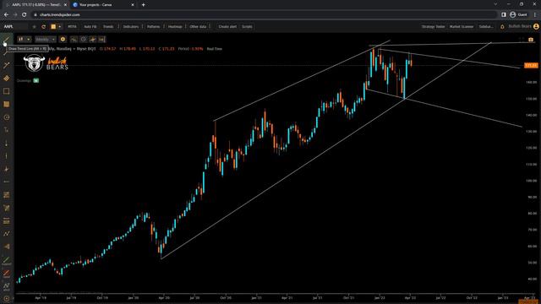Expand the yellow layout dropdown arrow
This screenshot has height=304, width=541.
coord(60,26)
